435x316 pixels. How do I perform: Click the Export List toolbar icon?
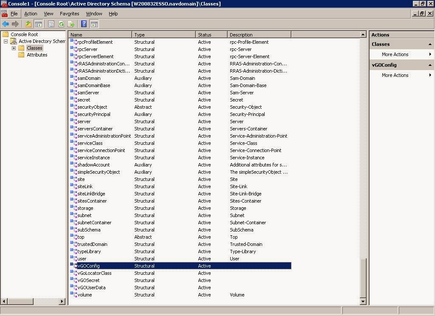[71, 24]
